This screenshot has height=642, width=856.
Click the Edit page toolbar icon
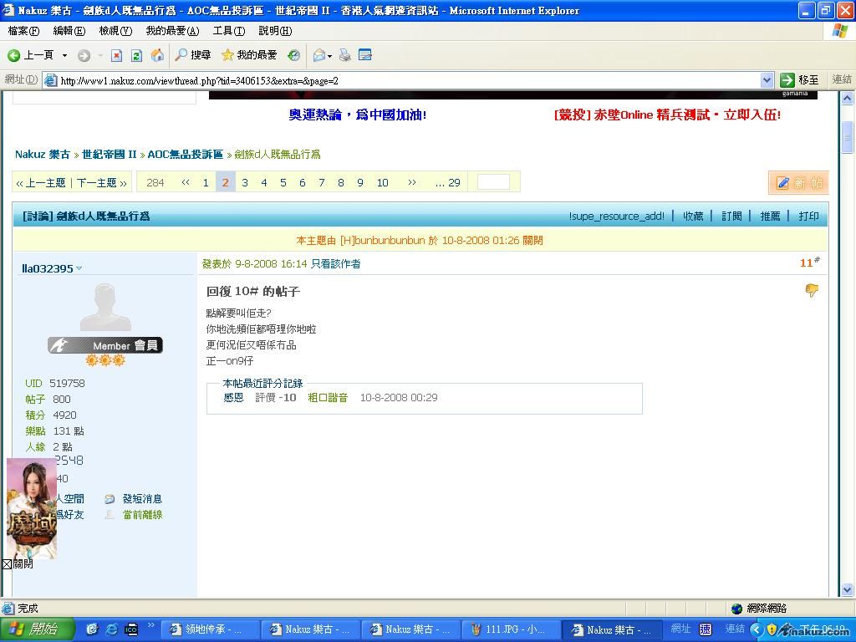[x=365, y=54]
